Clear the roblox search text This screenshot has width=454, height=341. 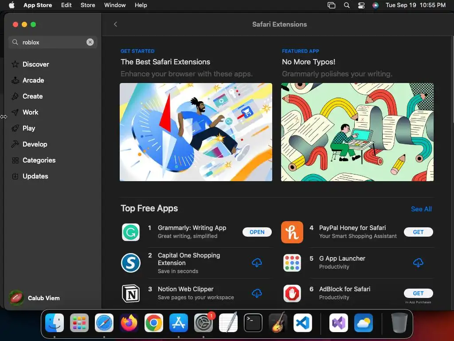(90, 42)
